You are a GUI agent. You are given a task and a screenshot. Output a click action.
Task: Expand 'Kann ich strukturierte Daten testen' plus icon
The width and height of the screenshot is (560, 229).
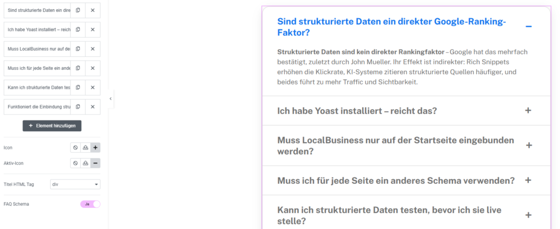coord(529,215)
